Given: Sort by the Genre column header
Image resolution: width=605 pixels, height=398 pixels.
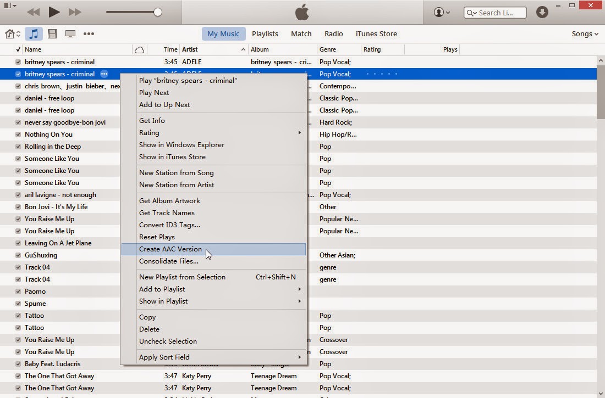Looking at the screenshot, I should 339,49.
